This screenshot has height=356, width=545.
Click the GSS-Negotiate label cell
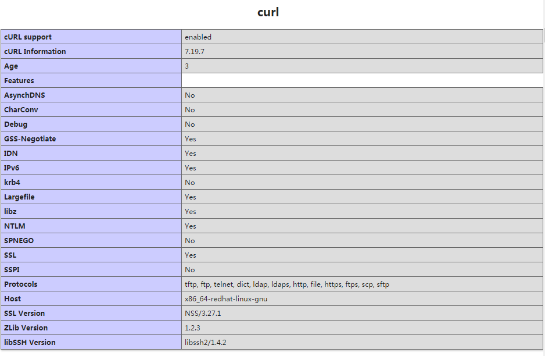pos(91,139)
